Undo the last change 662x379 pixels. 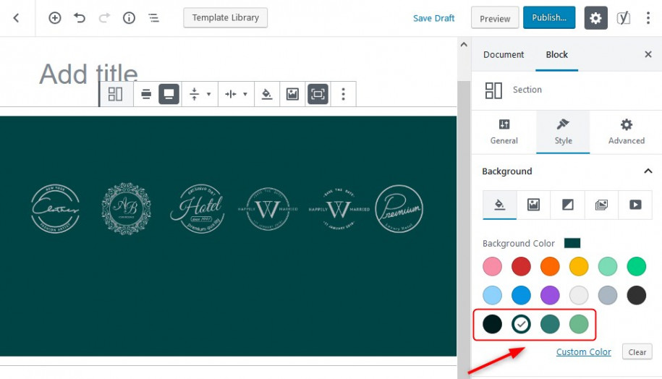point(80,18)
